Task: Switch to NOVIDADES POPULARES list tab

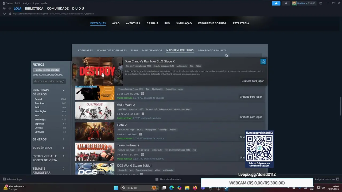Action: (x=112, y=50)
